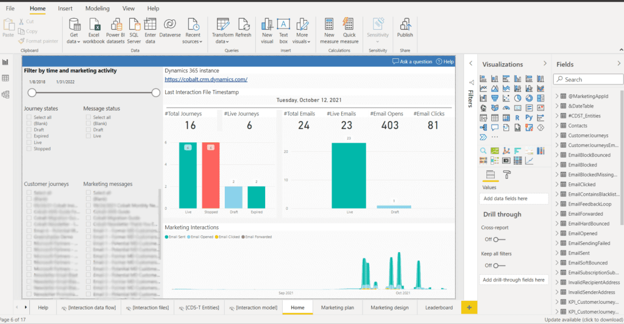This screenshot has height=324, width=624.
Task: Open the Insert ribbon tab
Action: coord(65,9)
